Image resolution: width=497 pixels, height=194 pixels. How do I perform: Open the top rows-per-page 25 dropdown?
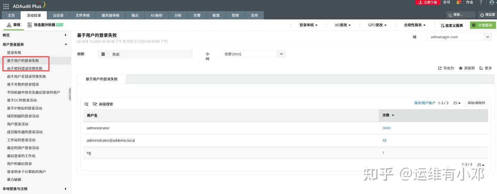tap(457, 103)
